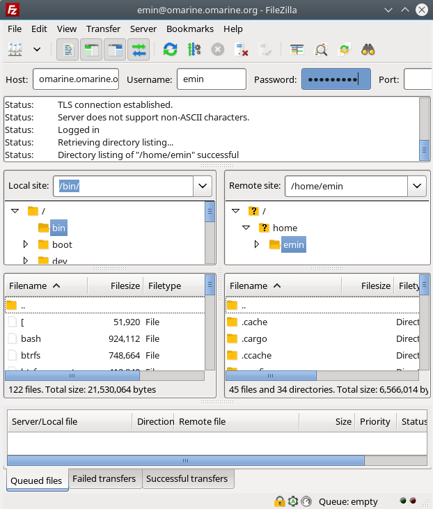The width and height of the screenshot is (433, 509).
Task: Toggle message log display
Action: tap(68, 49)
